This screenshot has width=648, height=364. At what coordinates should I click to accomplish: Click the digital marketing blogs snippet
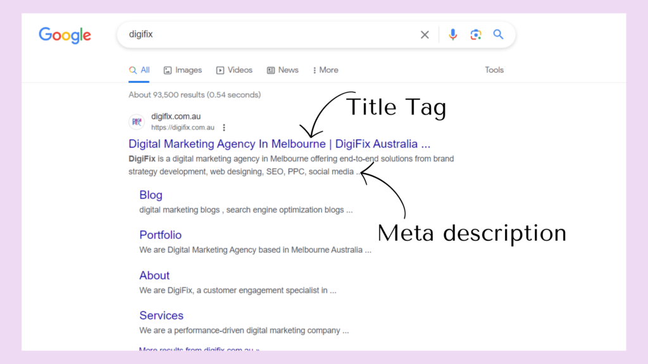click(x=246, y=210)
